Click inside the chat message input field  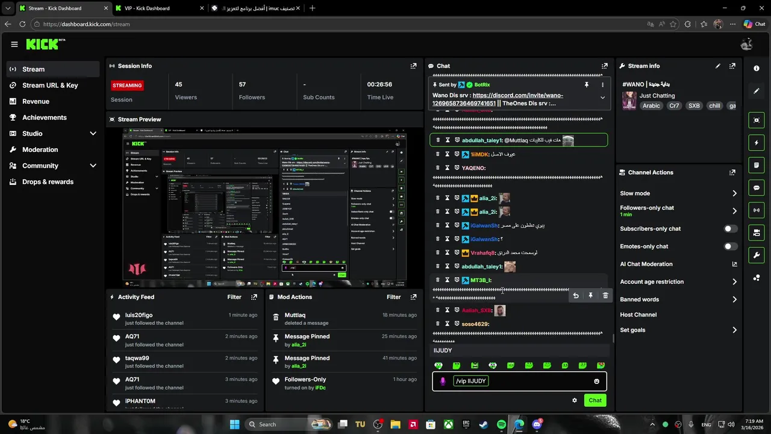click(x=519, y=381)
